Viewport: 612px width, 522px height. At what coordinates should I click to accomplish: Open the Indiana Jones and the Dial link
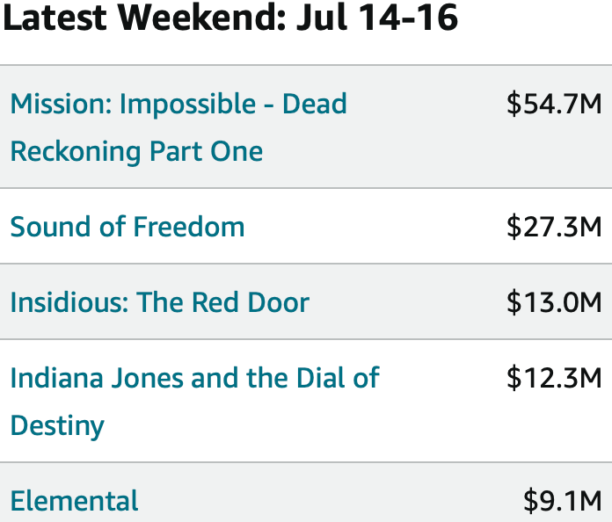194,402
